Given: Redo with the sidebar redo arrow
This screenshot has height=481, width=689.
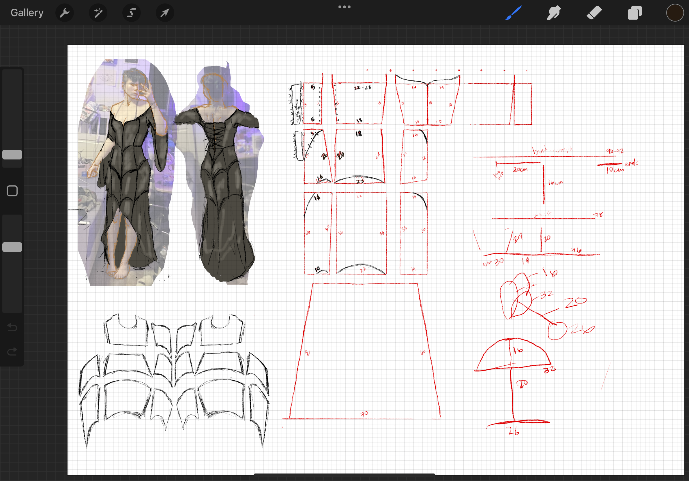Looking at the screenshot, I should tap(12, 352).
